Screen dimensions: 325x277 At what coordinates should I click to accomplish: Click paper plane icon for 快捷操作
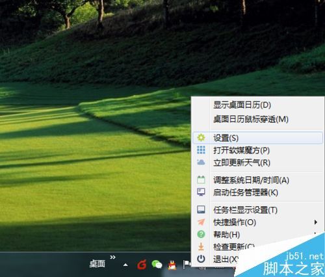point(201,222)
